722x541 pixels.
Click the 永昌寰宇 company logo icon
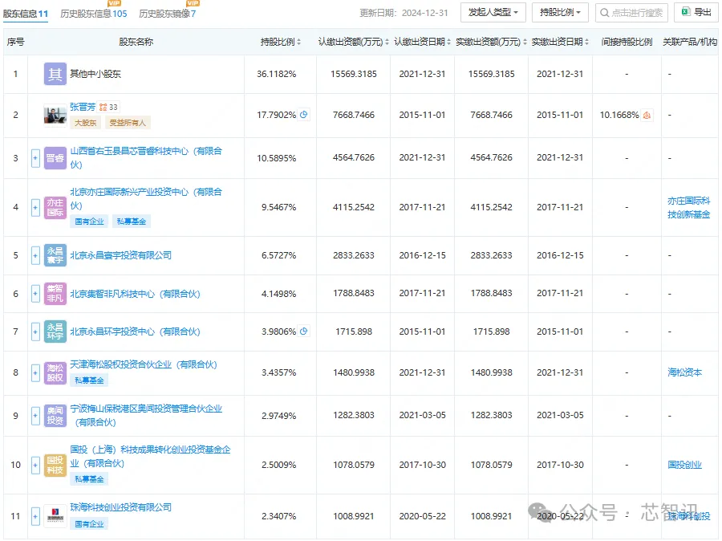pos(55,255)
